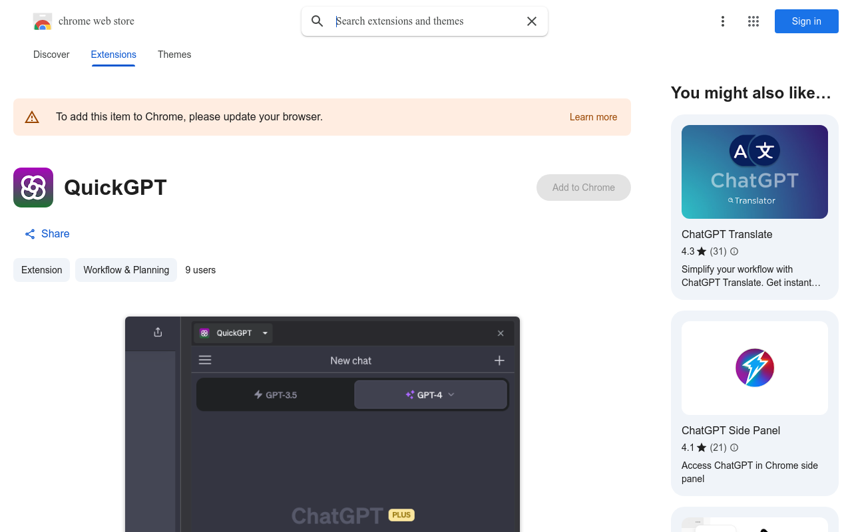
Task: Open the three-dot more options menu
Action: coord(723,21)
